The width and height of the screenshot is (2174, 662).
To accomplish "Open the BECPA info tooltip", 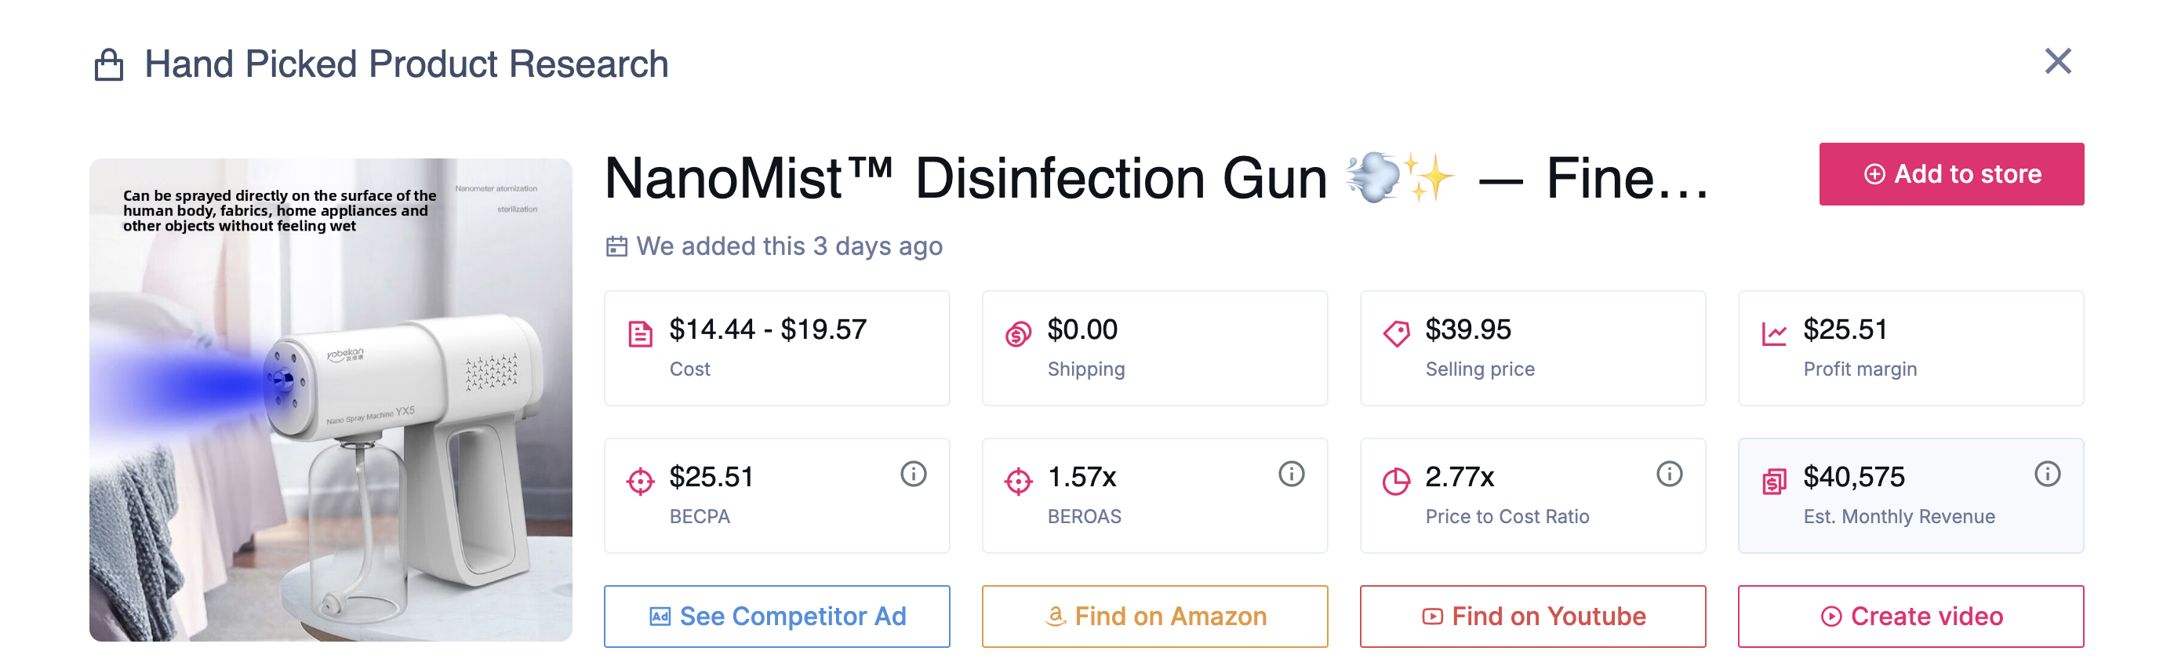I will (912, 474).
